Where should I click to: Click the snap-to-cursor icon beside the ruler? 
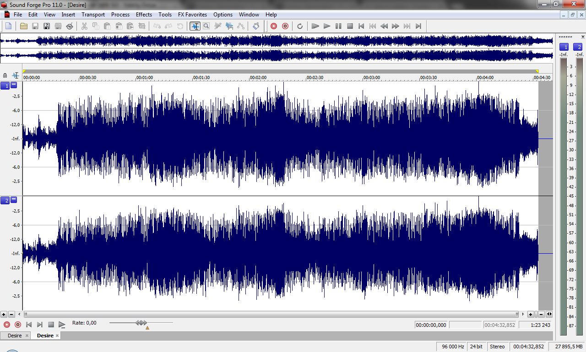pos(16,75)
